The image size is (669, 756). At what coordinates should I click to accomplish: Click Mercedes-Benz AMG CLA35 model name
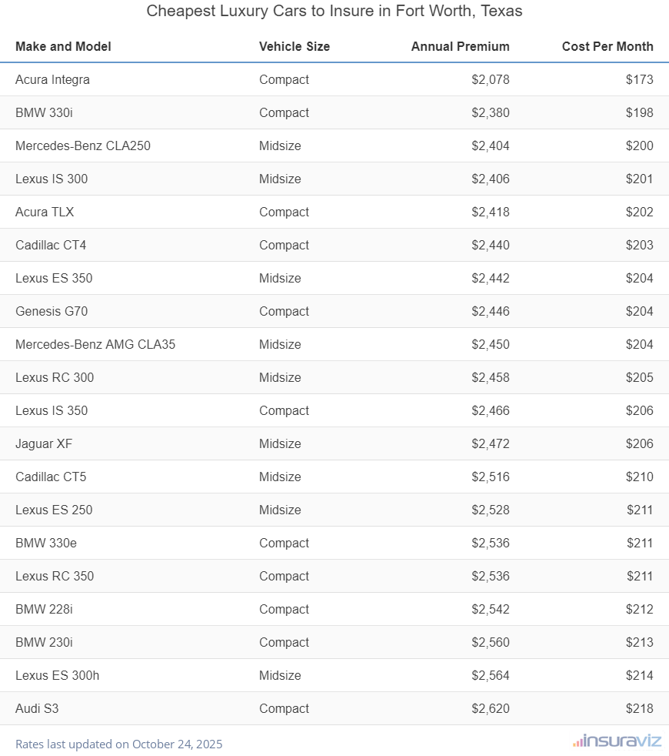coord(95,344)
